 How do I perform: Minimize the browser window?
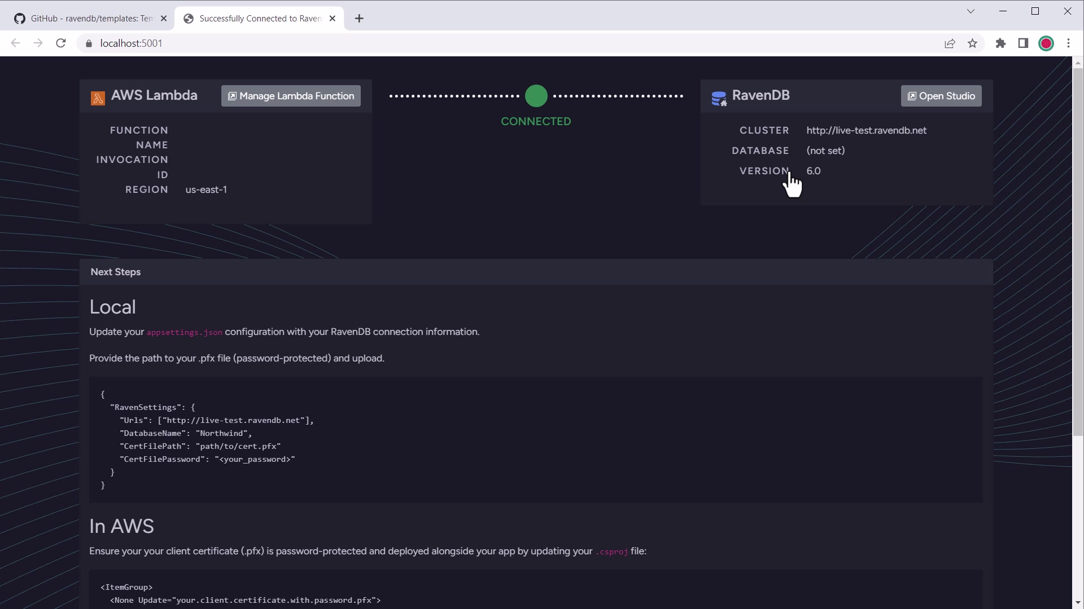click(x=1003, y=11)
